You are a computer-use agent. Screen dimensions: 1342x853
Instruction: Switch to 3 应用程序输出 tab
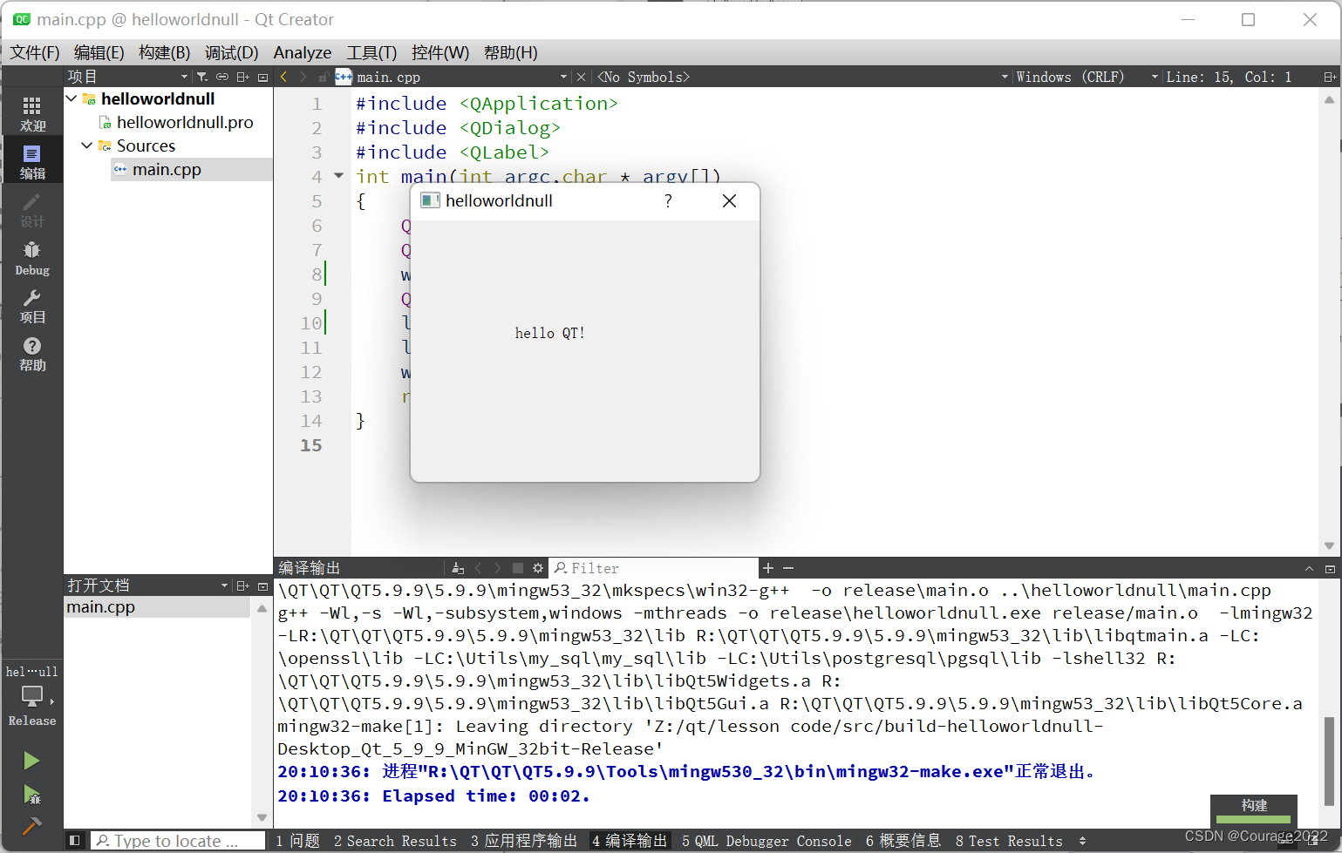coord(524,841)
